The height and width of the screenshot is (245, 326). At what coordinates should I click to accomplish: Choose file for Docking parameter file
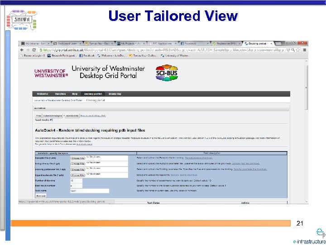point(78,170)
